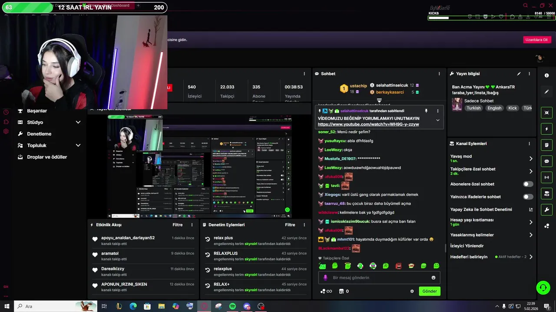Open Filtre in Etkinlik Akışı panel
556x312 pixels.
click(x=177, y=225)
